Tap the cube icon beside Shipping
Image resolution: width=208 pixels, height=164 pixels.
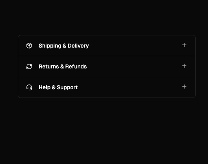29,46
